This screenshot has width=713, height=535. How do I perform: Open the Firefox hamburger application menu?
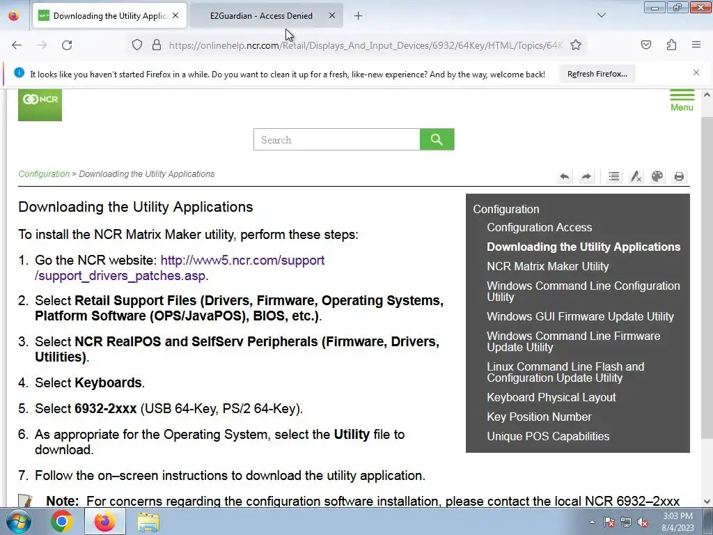pos(696,45)
